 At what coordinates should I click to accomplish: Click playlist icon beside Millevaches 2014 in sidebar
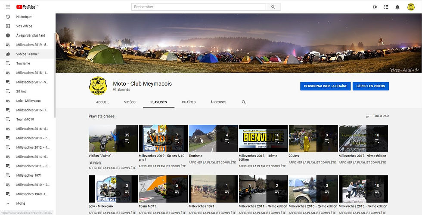[8, 157]
